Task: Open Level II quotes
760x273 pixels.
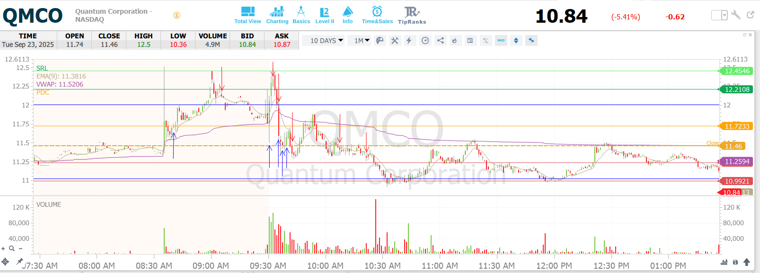Action: pos(325,15)
